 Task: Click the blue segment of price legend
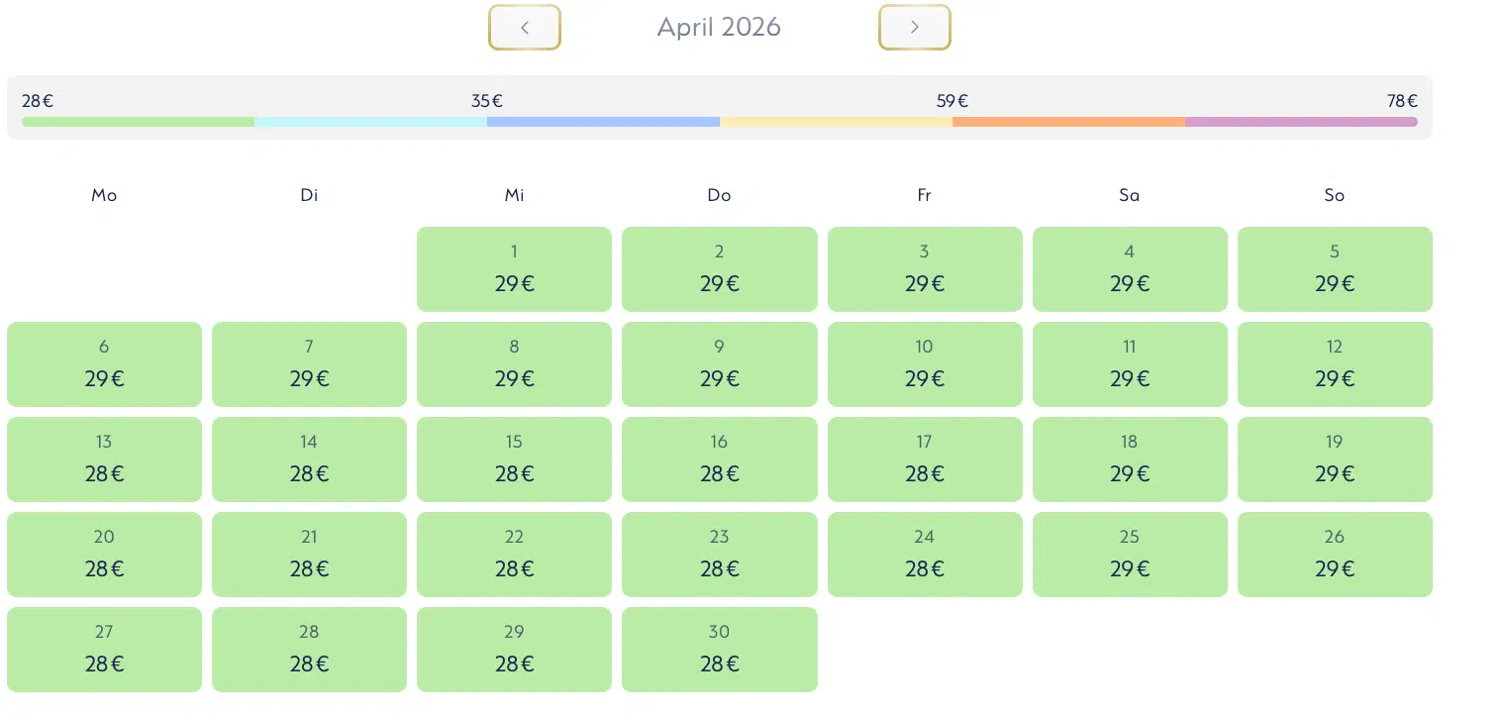pyautogui.click(x=603, y=122)
